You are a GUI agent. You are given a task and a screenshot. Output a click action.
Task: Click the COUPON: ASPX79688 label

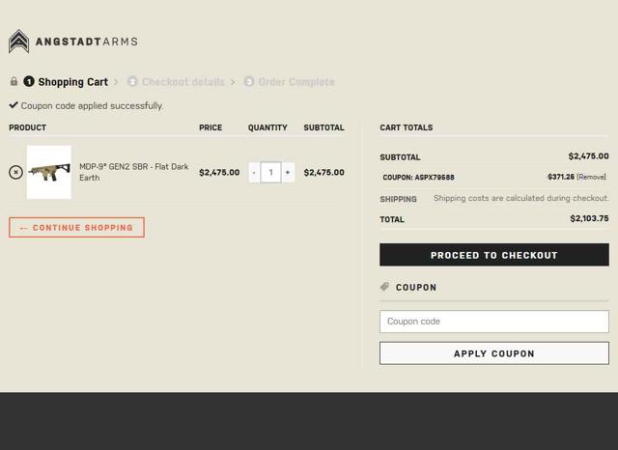tap(418, 178)
